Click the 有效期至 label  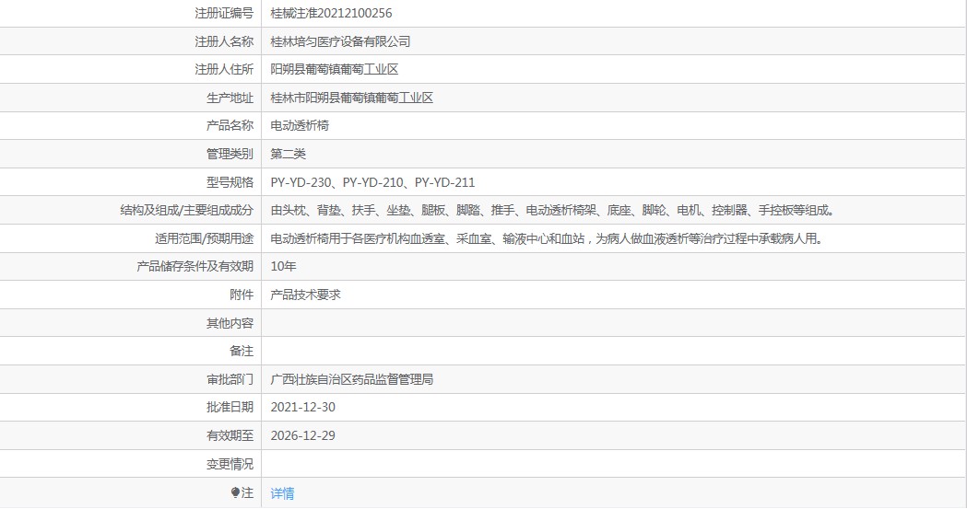[230, 435]
